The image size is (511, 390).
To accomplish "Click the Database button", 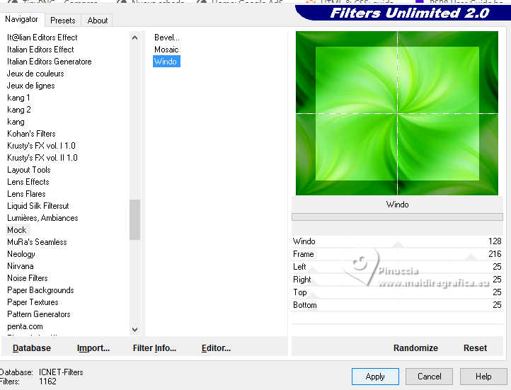I will coord(32,348).
